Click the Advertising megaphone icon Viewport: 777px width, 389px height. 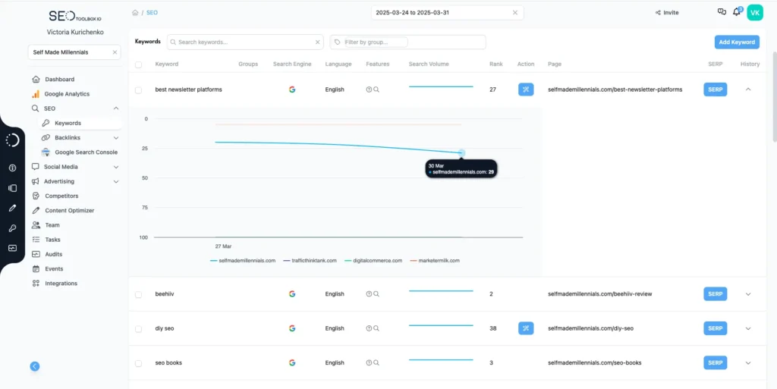tap(36, 182)
